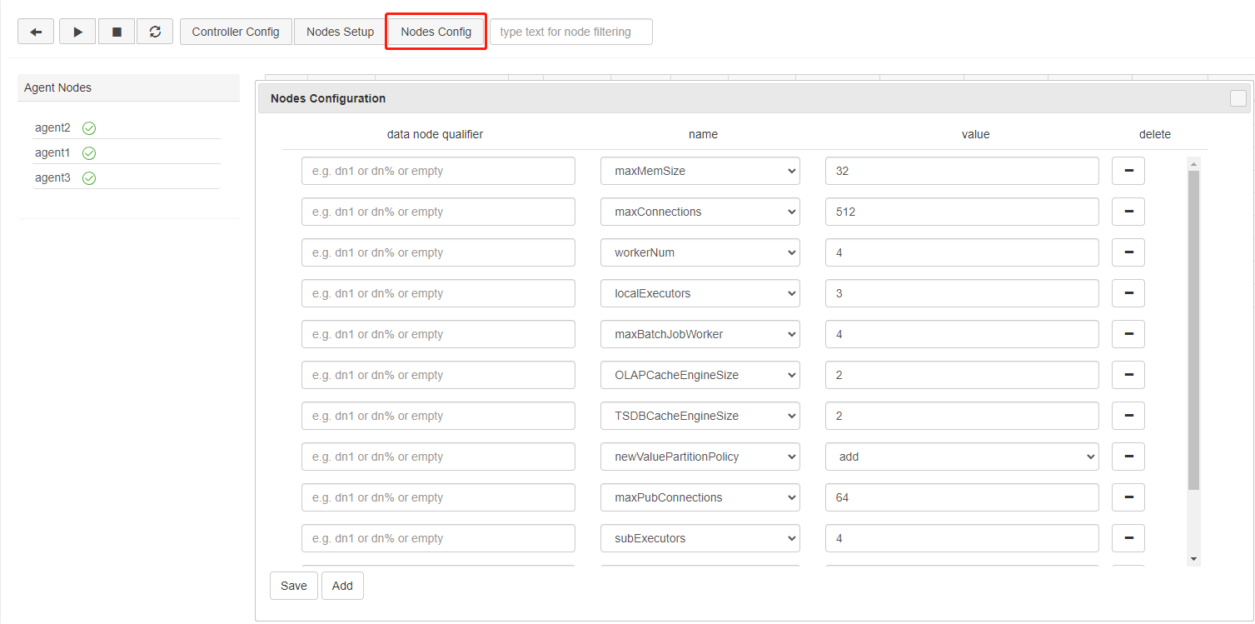The height and width of the screenshot is (624, 1255).
Task: Expand the newValuePartitionPolicy value dropdown showing add
Action: click(x=962, y=457)
